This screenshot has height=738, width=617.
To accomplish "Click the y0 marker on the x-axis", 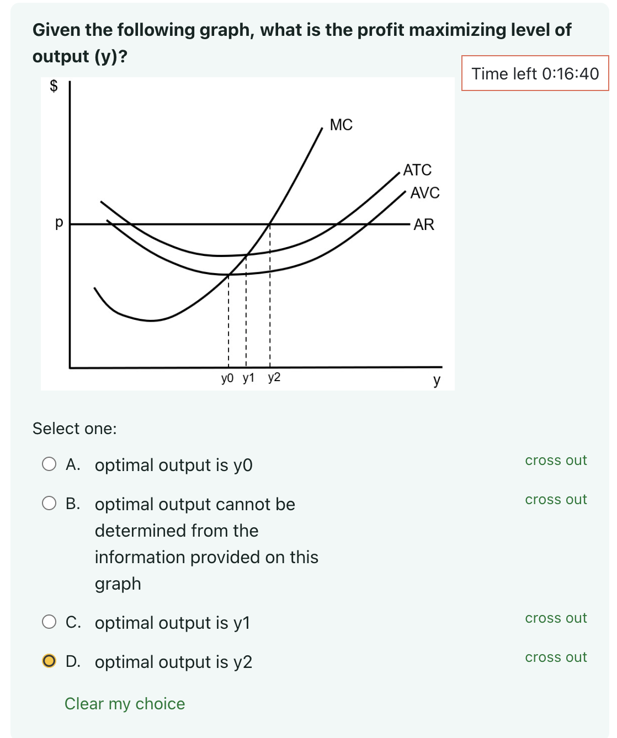I will [226, 378].
